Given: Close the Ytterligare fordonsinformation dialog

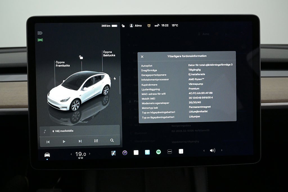Looking at the screenshot, I should click(x=142, y=57).
